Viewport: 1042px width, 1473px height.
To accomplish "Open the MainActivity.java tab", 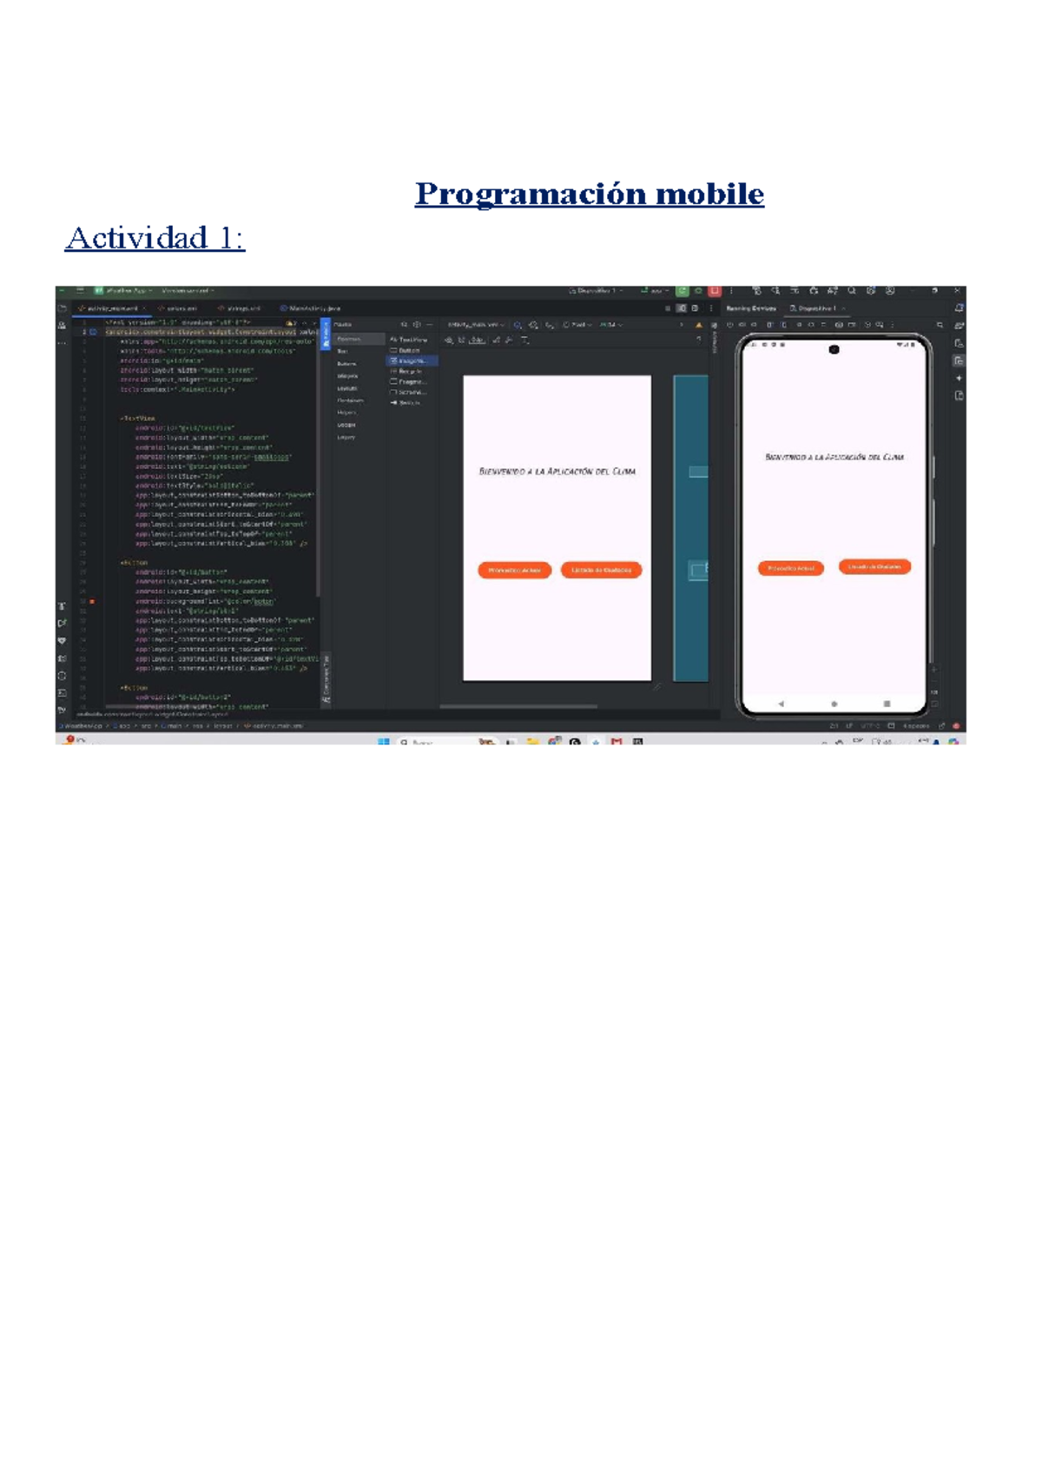I will [311, 308].
